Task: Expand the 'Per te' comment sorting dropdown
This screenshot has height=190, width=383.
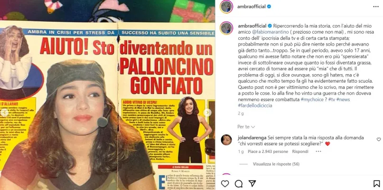Action: 246,127
